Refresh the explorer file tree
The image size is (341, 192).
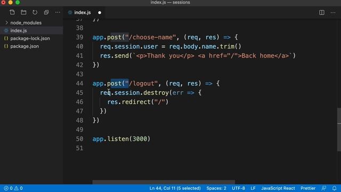pyautogui.click(x=35, y=12)
